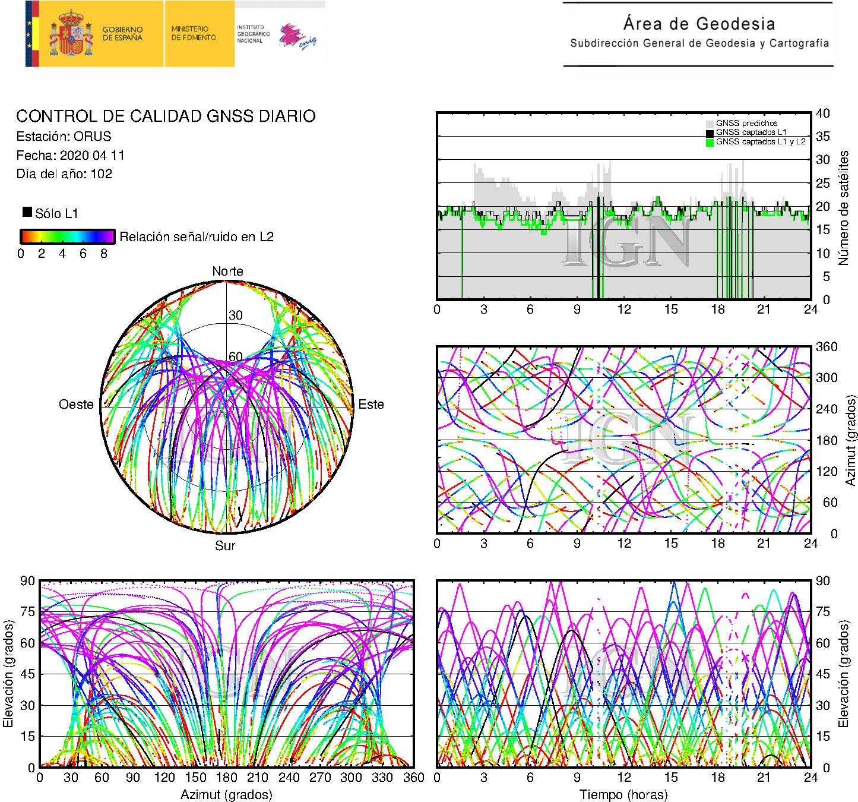The image size is (858, 802).
Task: Click the Tiempo (horas) x-axis title
Action: [x=623, y=794]
